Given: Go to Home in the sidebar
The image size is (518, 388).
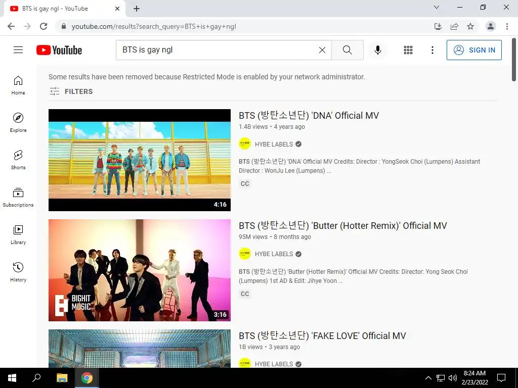Looking at the screenshot, I should click(x=18, y=85).
